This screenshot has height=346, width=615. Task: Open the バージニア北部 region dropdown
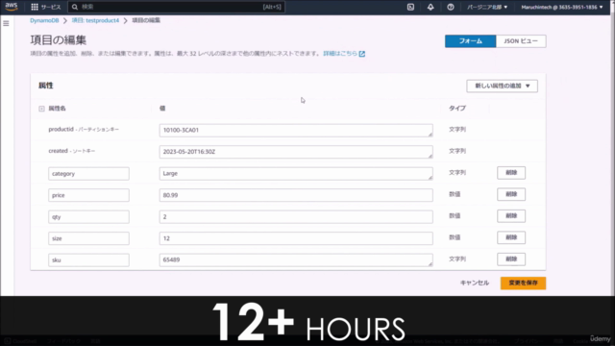(487, 7)
